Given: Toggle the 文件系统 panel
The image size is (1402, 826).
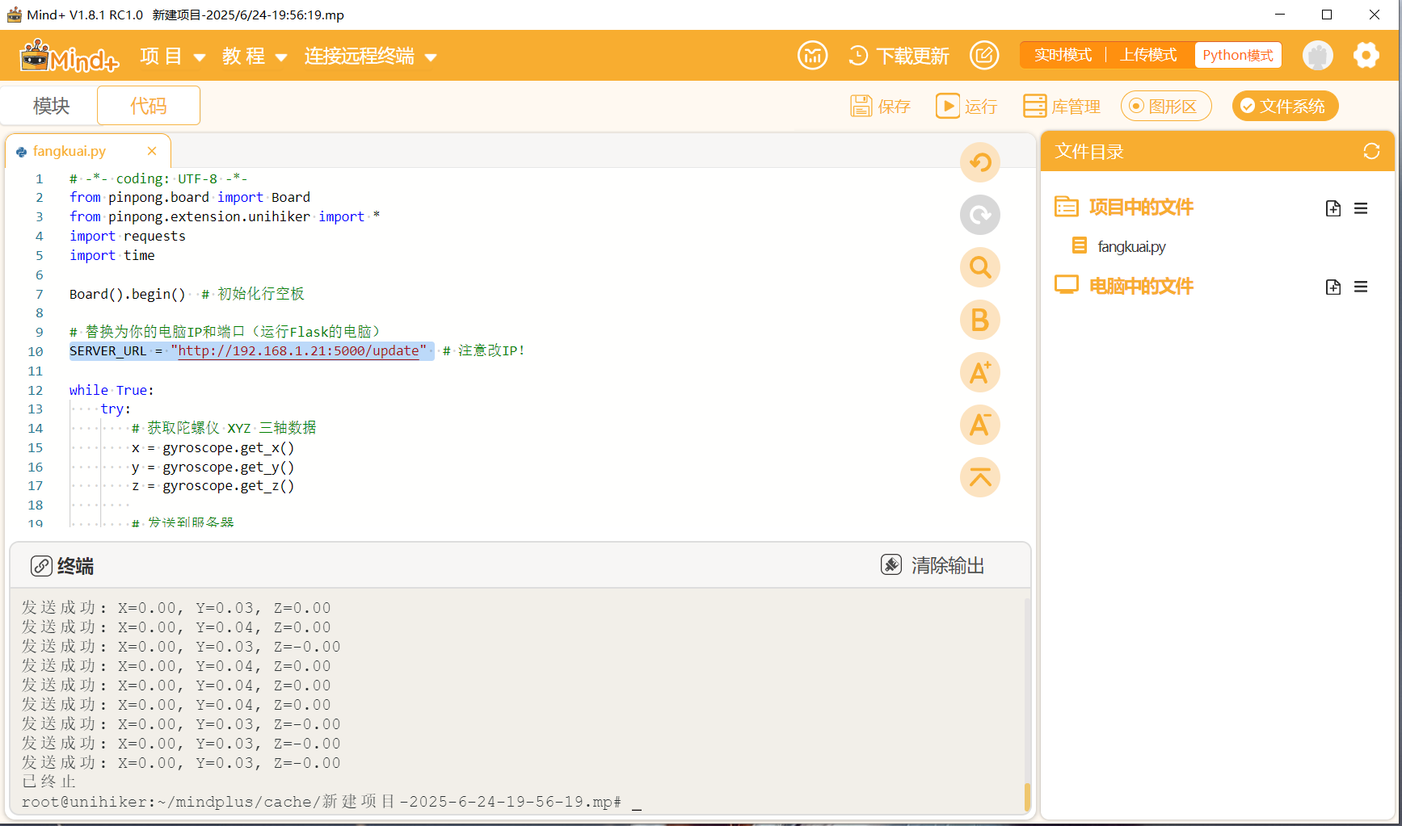Looking at the screenshot, I should click(1285, 106).
